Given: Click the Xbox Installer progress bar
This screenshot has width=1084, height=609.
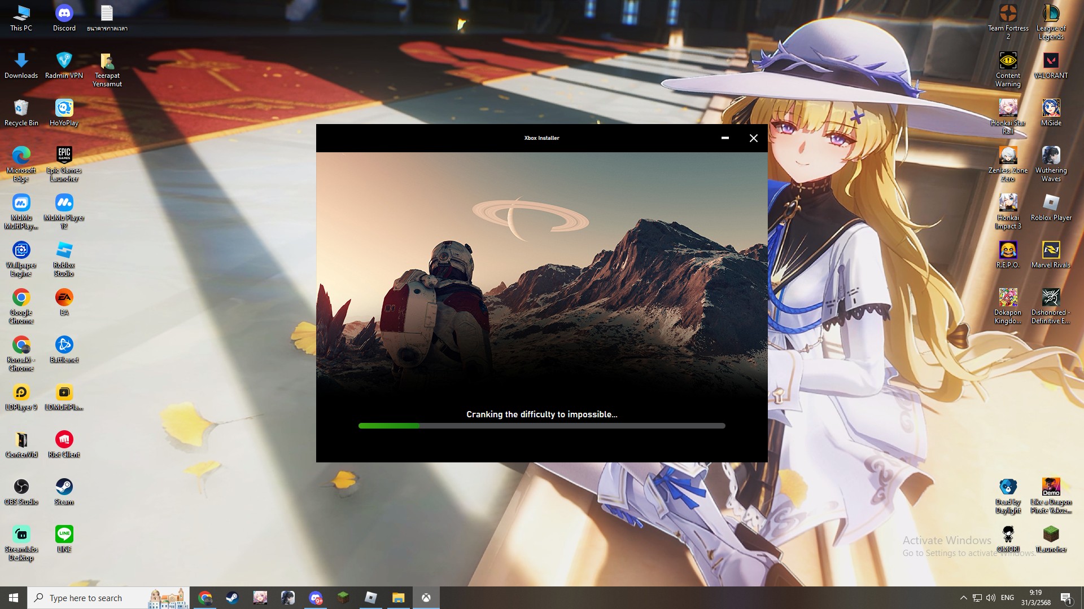Looking at the screenshot, I should (x=541, y=426).
